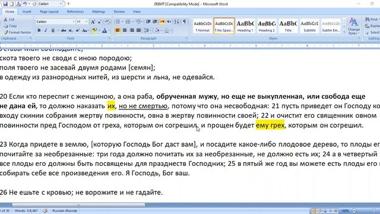Click the Replace icon in Editing group
Image resolution: width=380 pixels, height=214 pixels.
click(x=367, y=26)
